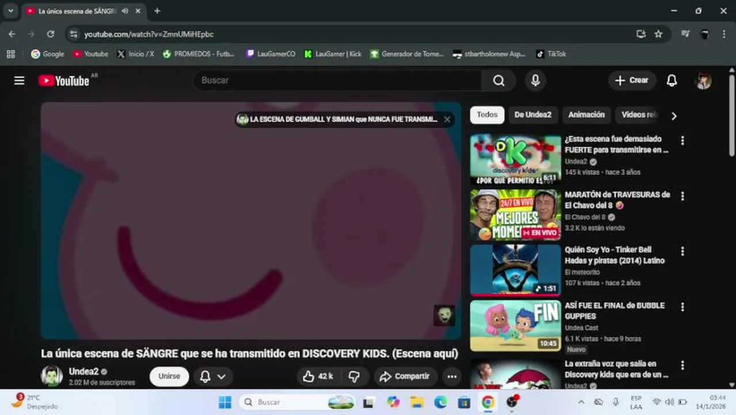Open the Undea2 channel name link
736x415 pixels.
coord(84,372)
